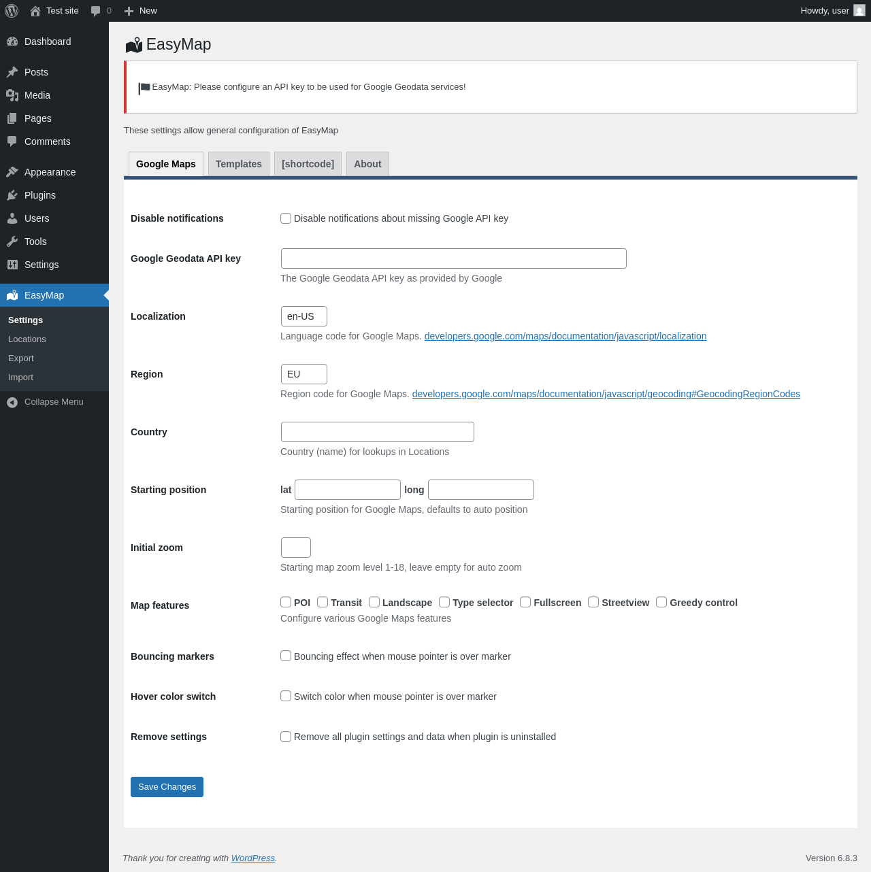Click the Pages icon in sidebar

tap(12, 118)
